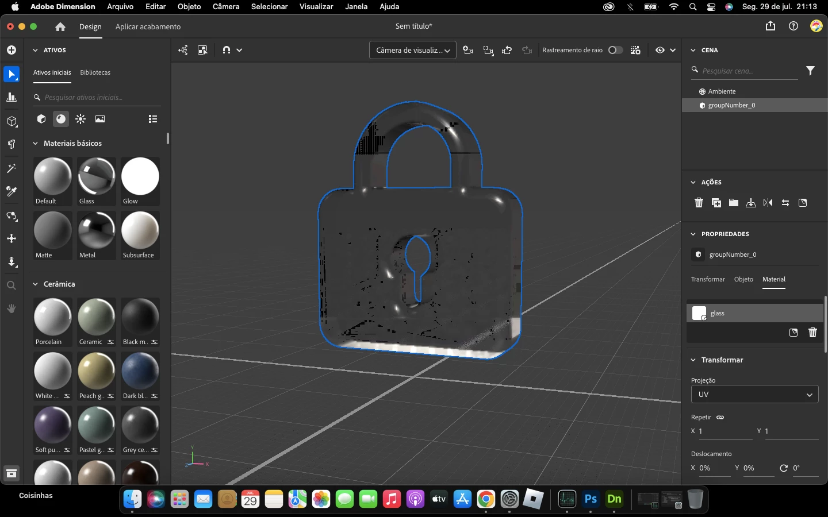Click the mirror flip icon in Ações
828x517 pixels.
click(x=768, y=203)
